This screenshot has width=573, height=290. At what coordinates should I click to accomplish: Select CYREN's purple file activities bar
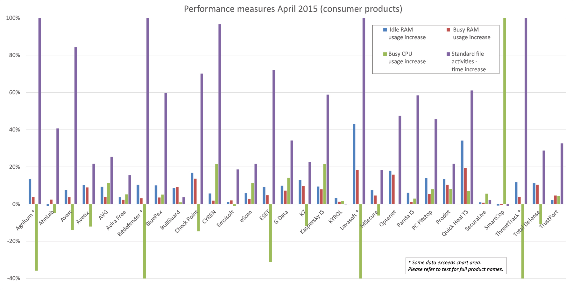click(x=220, y=114)
